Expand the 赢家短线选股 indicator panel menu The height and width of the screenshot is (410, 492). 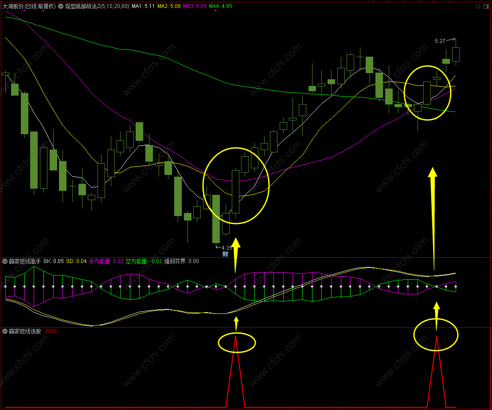(5, 331)
